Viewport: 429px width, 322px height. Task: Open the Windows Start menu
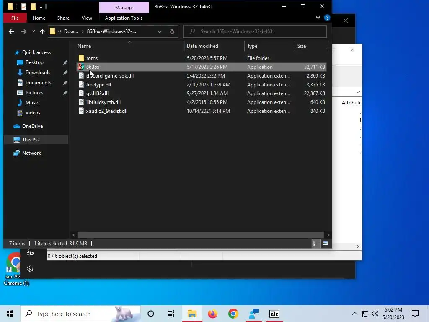10,314
